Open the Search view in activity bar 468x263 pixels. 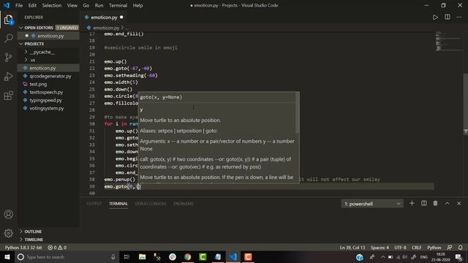tap(9, 38)
